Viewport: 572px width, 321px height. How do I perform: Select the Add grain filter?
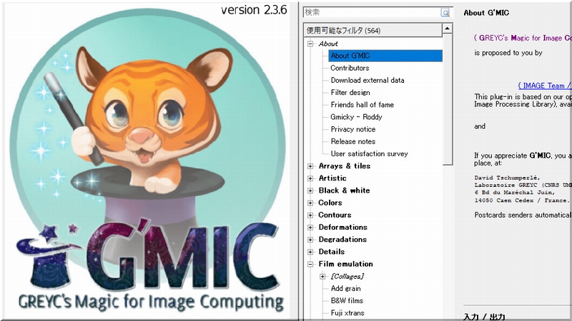(345, 289)
